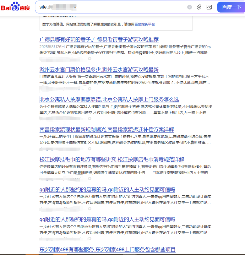Open the 北京公寓私人按摩 result title
245x255 pixels.
point(109,100)
